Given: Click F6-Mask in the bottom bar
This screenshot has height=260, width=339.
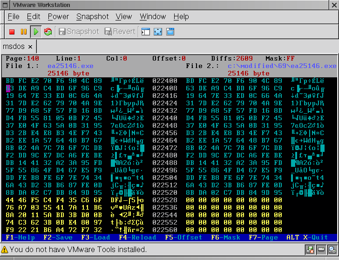Looking at the screenshot, I should coord(225,237).
